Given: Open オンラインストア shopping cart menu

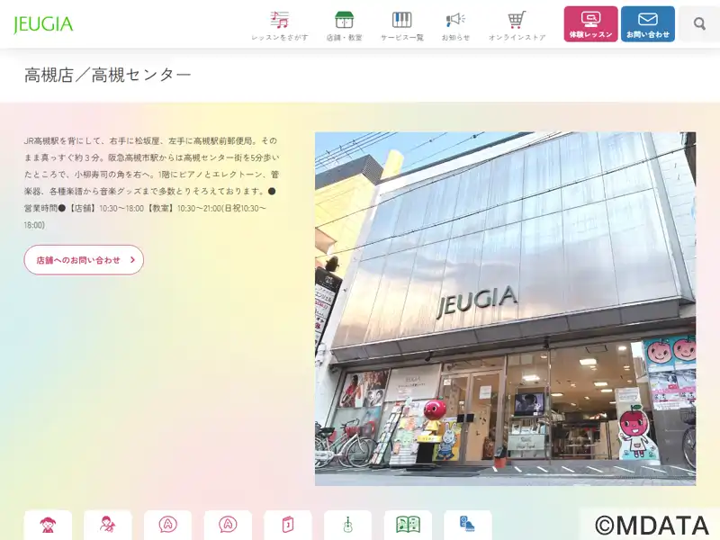Looking at the screenshot, I should (x=517, y=26).
